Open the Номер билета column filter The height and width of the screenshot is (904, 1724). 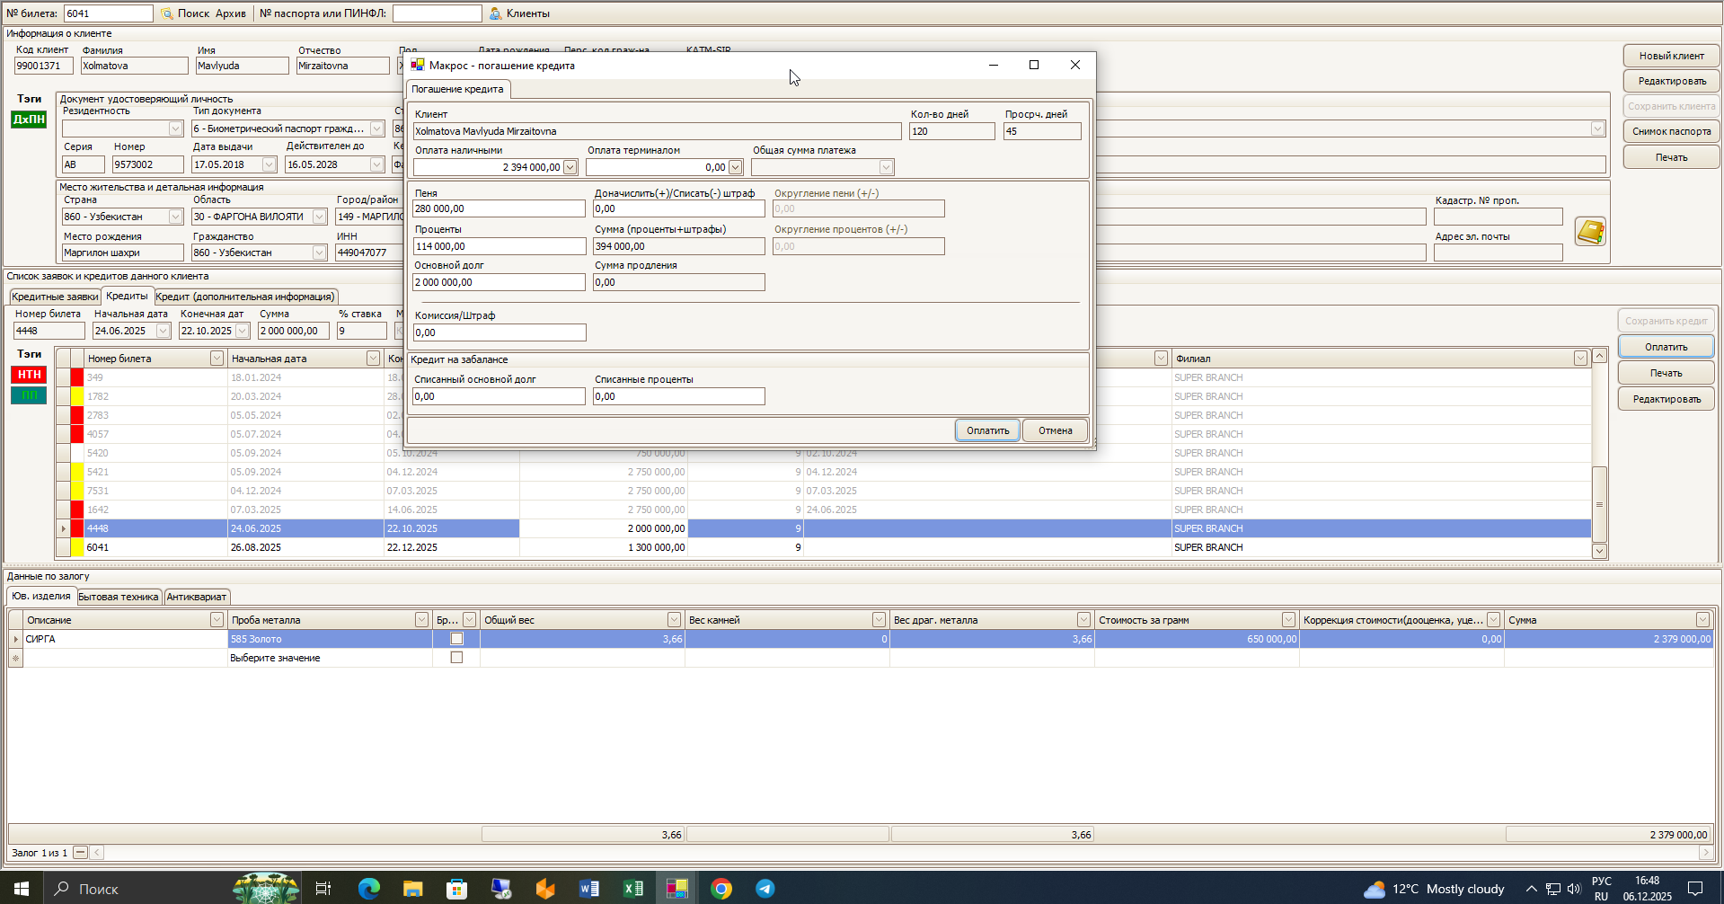[x=217, y=359]
